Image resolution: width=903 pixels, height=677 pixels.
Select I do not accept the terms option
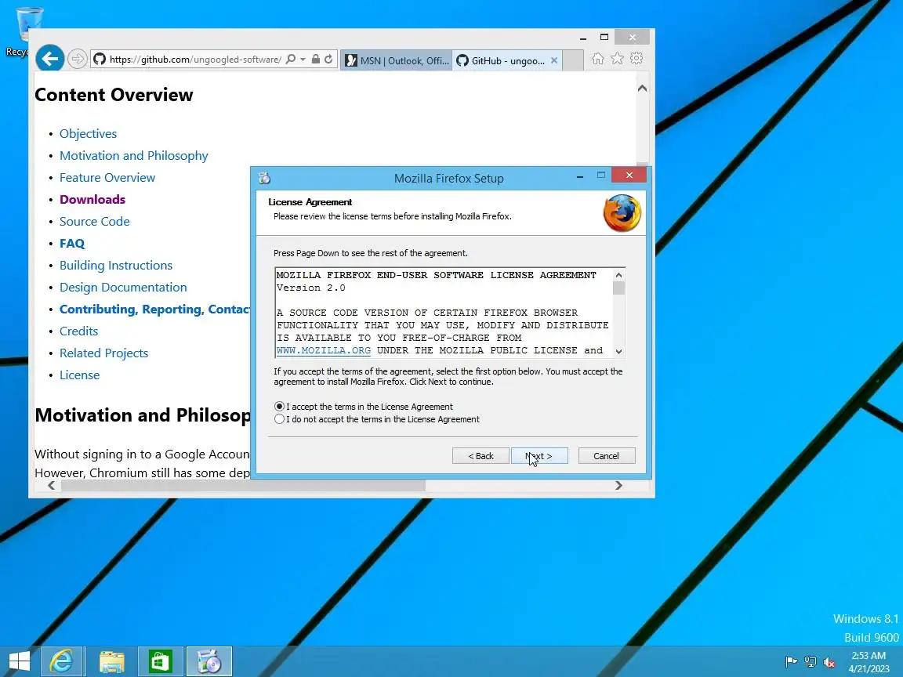tap(279, 419)
